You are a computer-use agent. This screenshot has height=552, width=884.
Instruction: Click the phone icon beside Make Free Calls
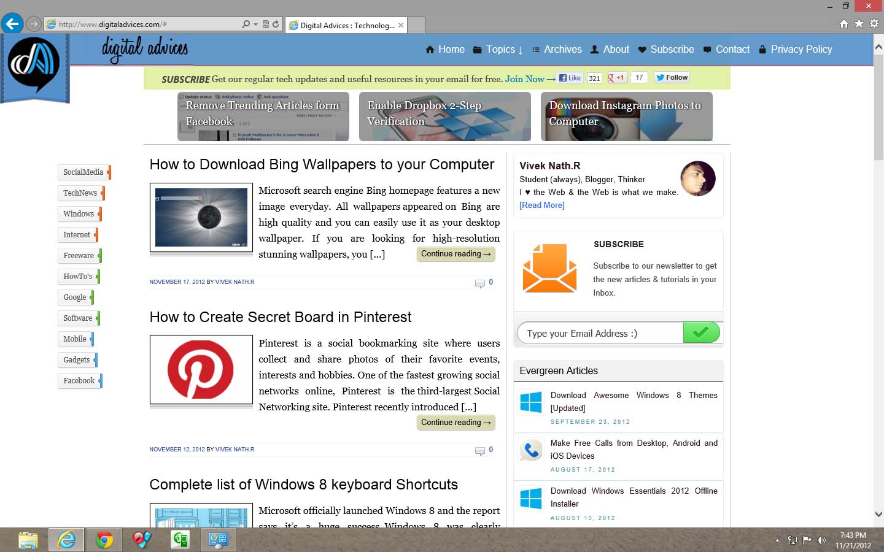pyautogui.click(x=531, y=451)
